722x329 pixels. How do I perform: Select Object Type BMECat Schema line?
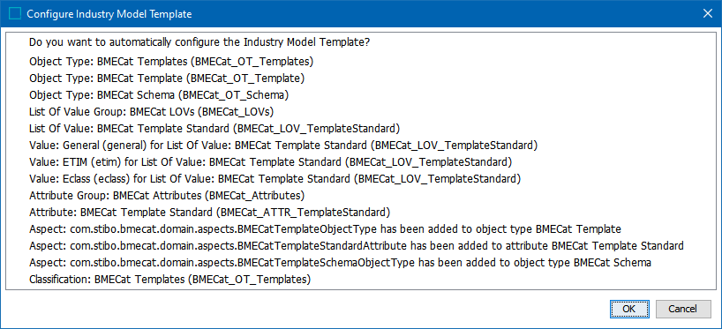(159, 95)
